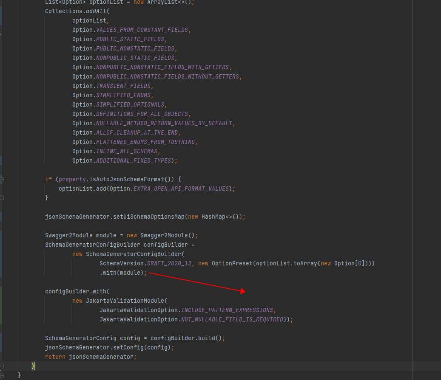The image size is (441, 380).
Task: Collapse the if block fold marker
Action: coord(2,179)
